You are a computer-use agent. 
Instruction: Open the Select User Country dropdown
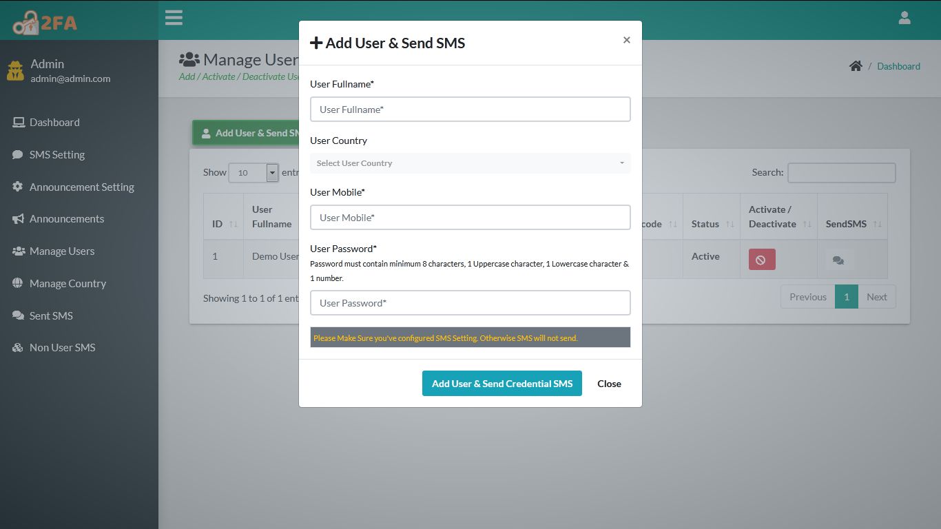click(470, 163)
